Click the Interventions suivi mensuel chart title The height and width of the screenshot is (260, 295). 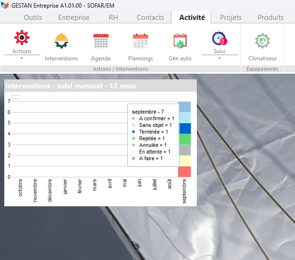pos(71,86)
